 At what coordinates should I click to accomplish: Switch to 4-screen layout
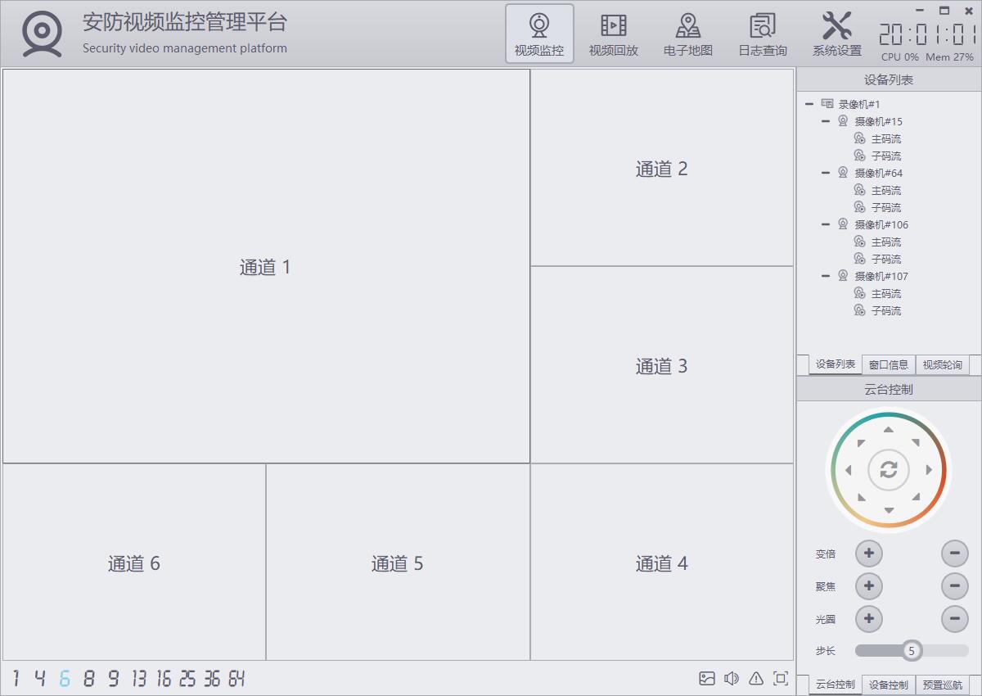point(39,678)
